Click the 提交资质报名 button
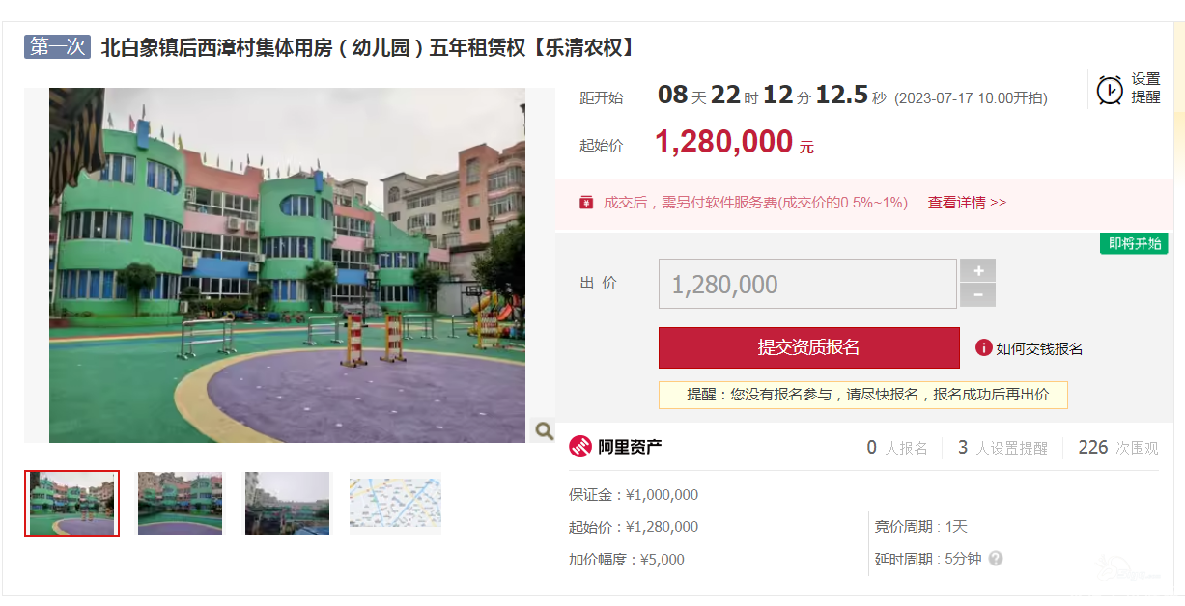Viewport: 1185px width, 606px height. pyautogui.click(x=809, y=347)
